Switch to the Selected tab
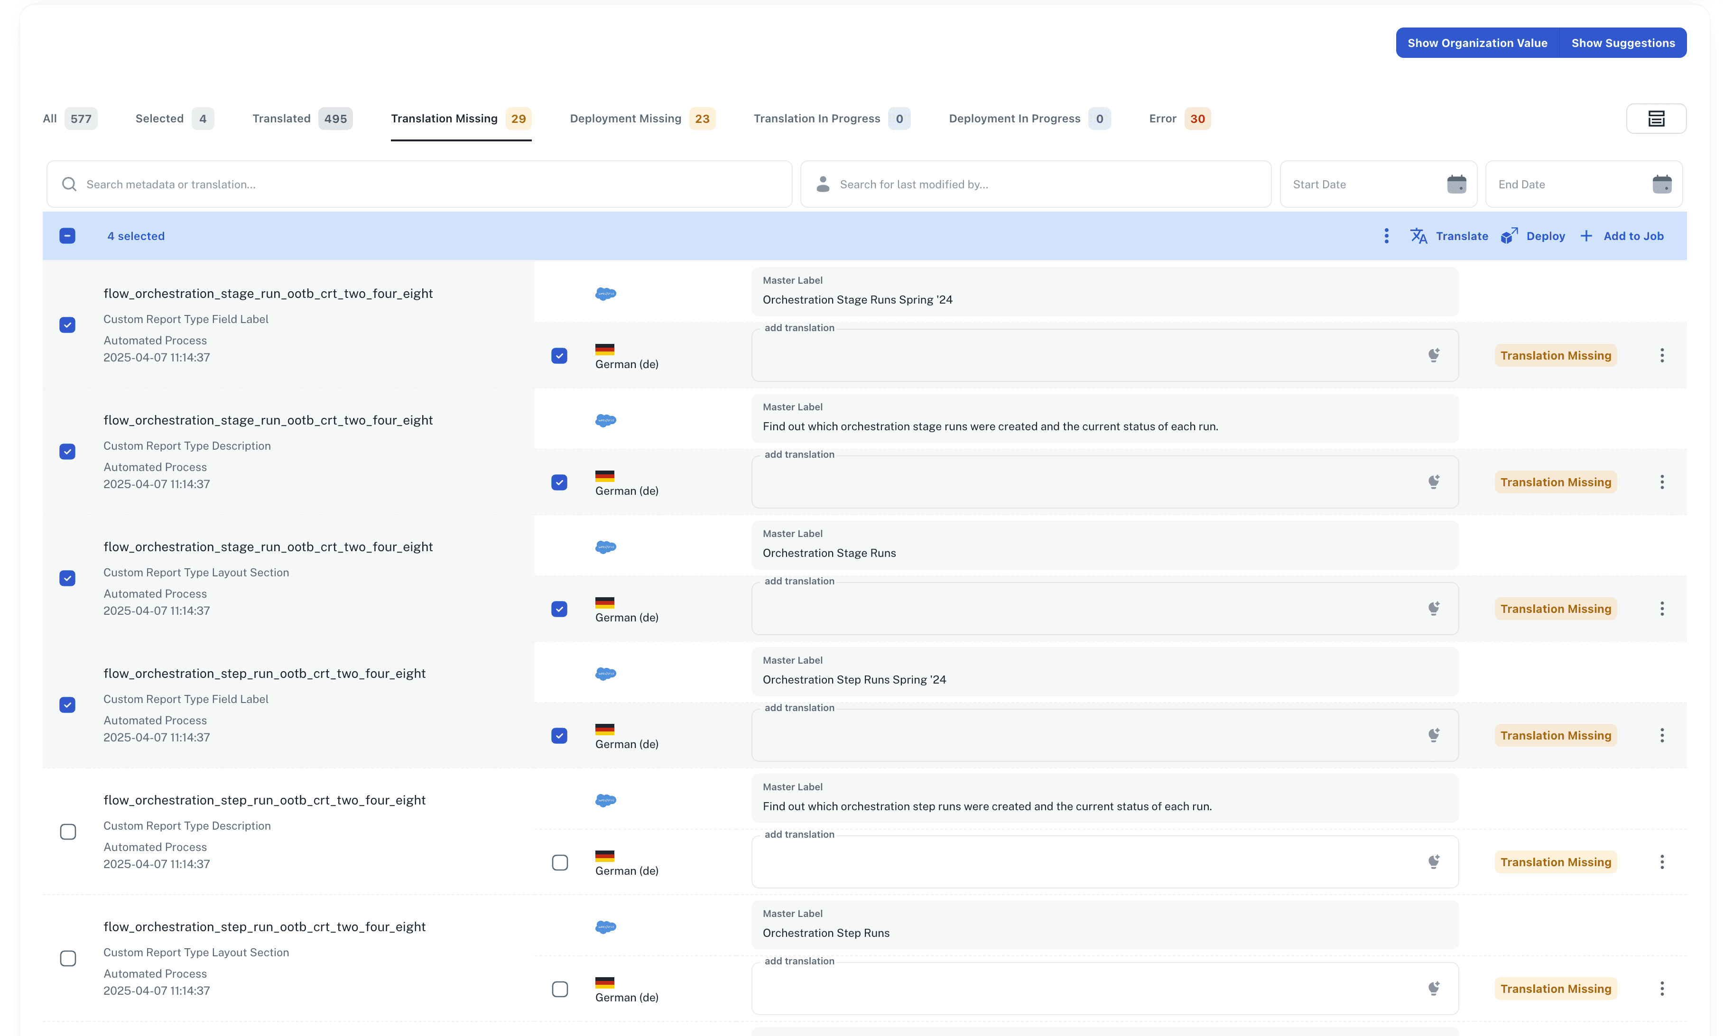Screen dimensions: 1724x1036 pyautogui.click(x=175, y=119)
